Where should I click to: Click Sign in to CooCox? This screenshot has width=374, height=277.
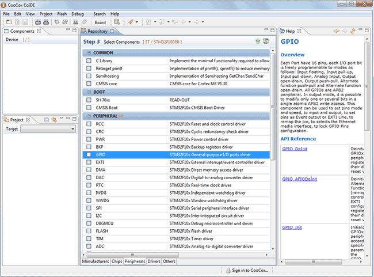point(249,270)
